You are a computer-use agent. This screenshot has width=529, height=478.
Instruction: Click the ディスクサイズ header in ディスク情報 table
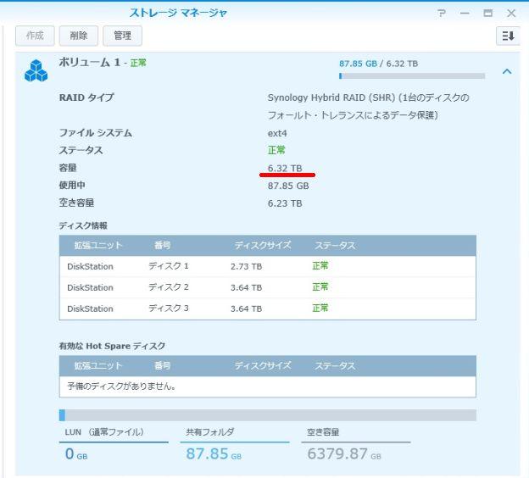tap(263, 245)
